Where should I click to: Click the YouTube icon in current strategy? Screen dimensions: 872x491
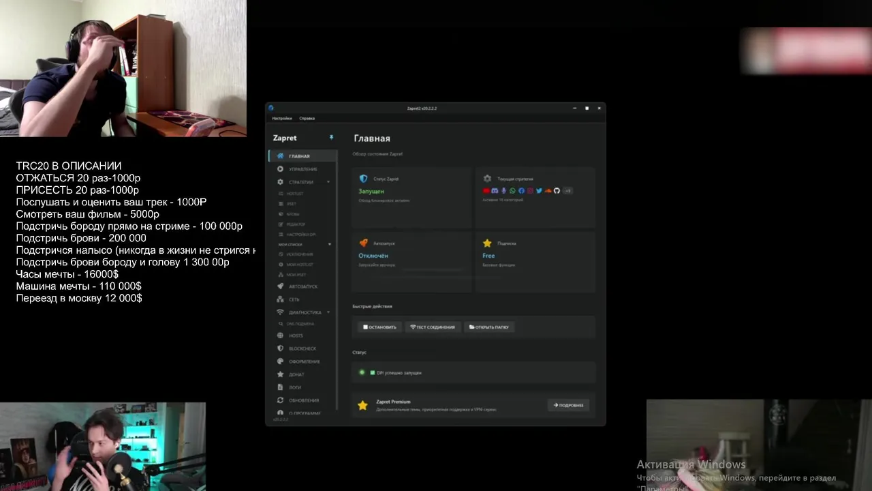point(486,191)
